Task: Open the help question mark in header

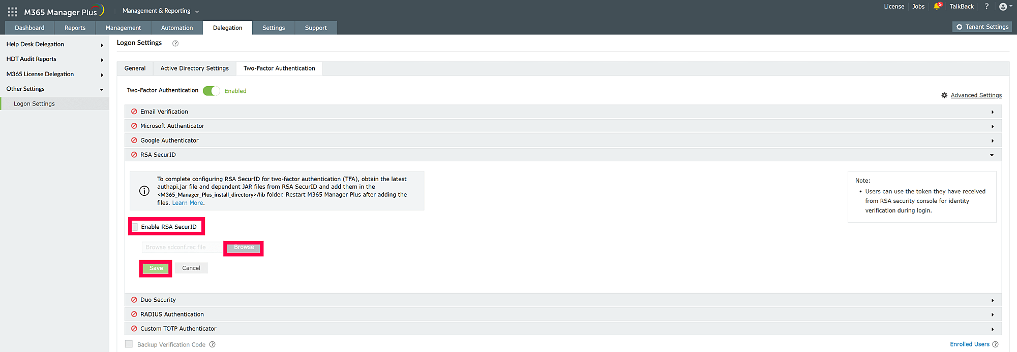Action: pos(986,7)
